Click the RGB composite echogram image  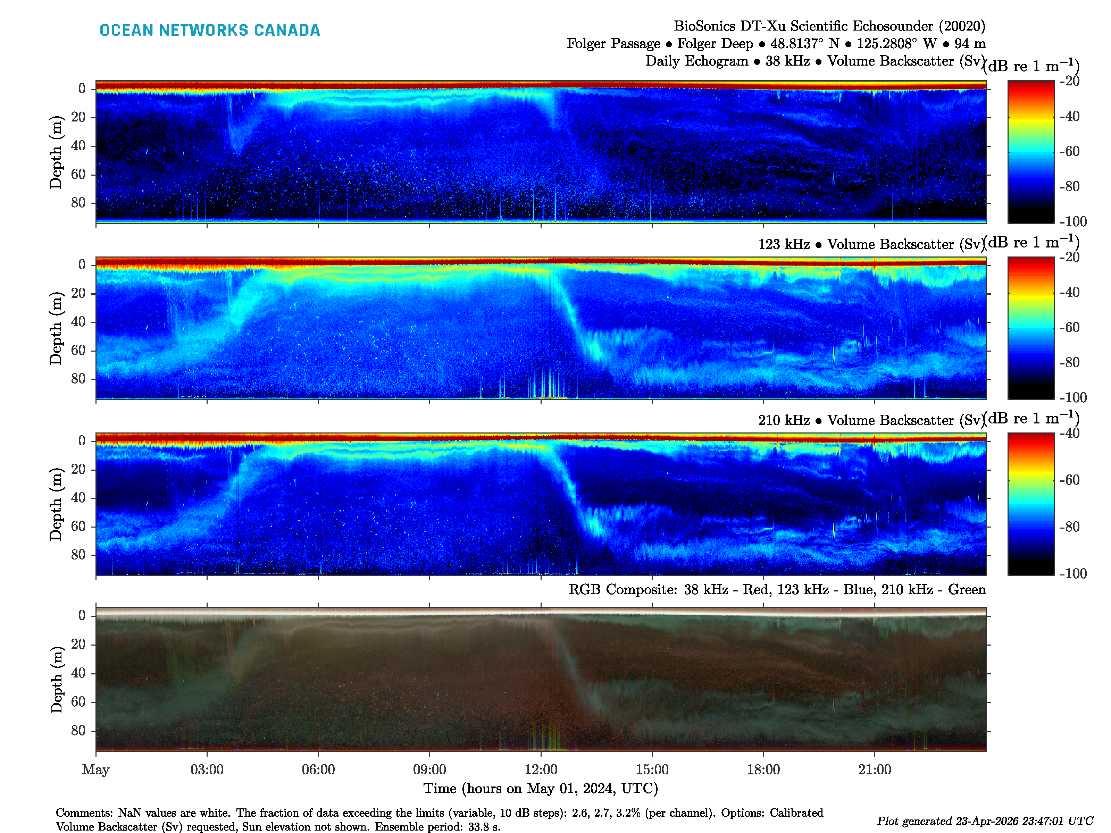point(541,679)
